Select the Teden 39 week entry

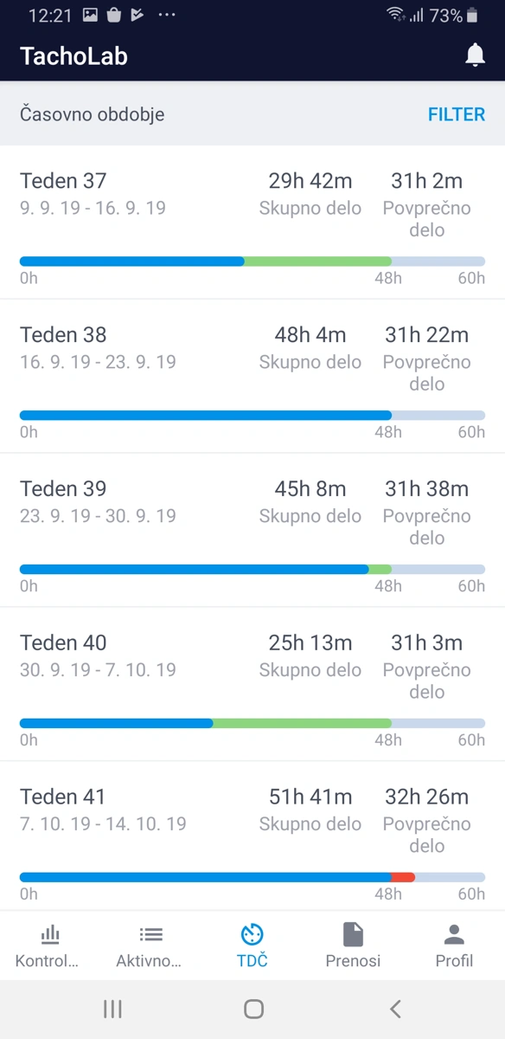click(x=252, y=531)
